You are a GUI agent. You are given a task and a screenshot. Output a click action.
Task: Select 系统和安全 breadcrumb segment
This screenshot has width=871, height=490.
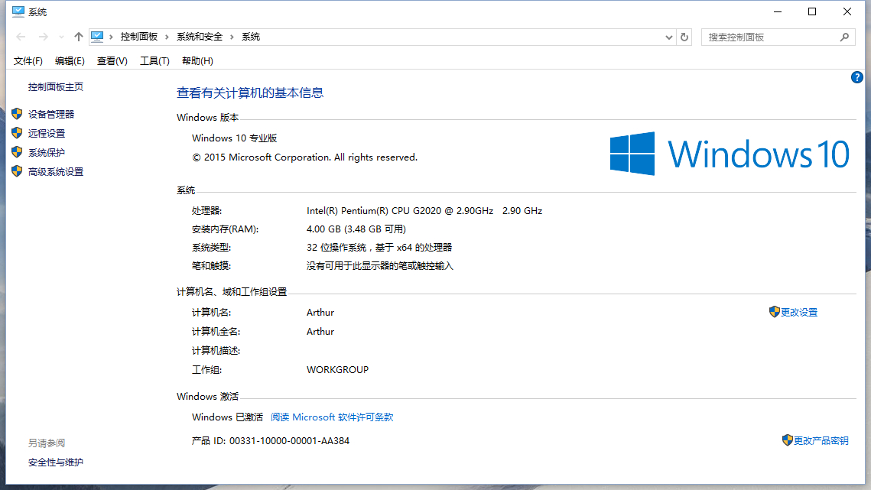200,37
